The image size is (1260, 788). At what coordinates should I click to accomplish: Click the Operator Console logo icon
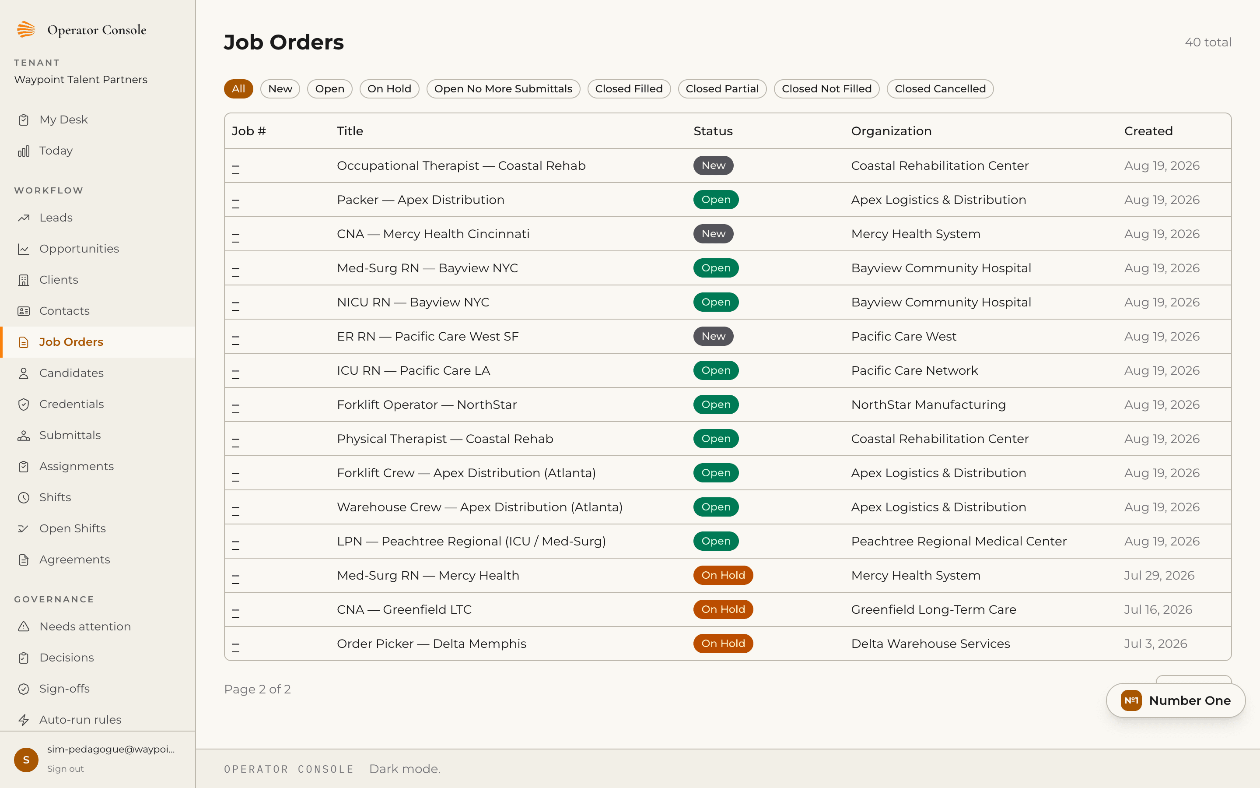pyautogui.click(x=26, y=30)
